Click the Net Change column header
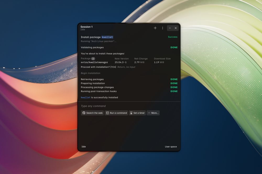 click(x=141, y=59)
